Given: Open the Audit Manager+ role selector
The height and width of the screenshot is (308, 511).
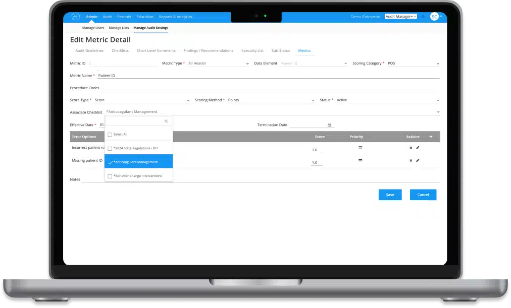Looking at the screenshot, I should pos(401,16).
